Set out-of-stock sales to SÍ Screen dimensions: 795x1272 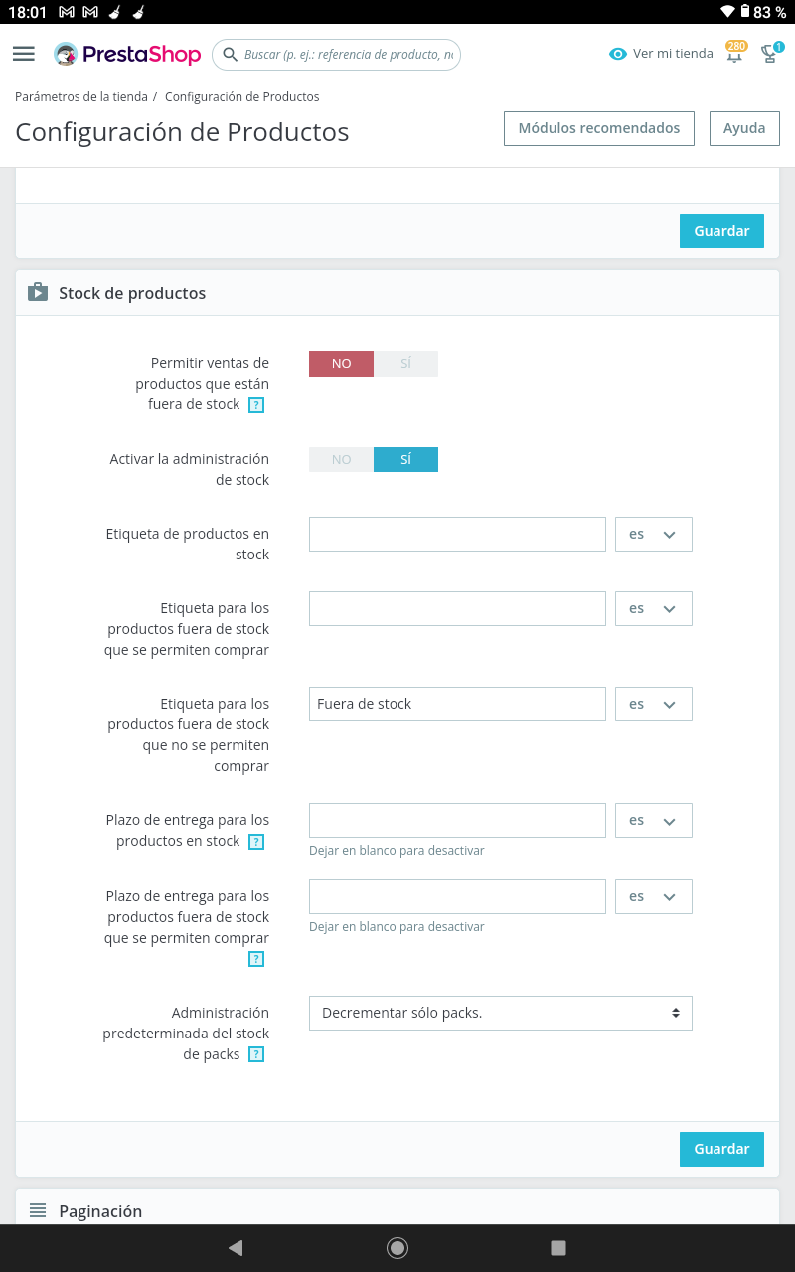click(x=405, y=364)
